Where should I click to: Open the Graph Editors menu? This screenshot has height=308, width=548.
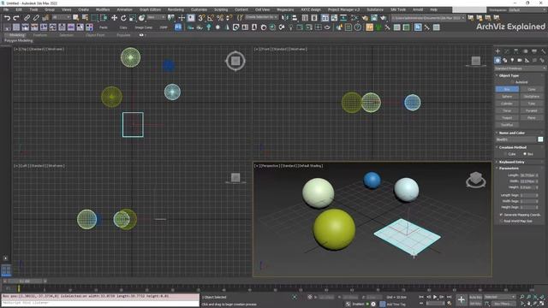151,9
